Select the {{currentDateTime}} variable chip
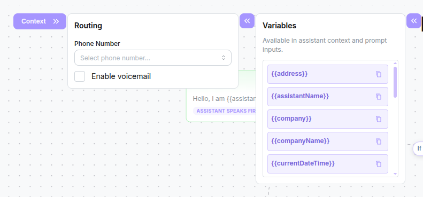Screen dimensions: 423x197 327,163
